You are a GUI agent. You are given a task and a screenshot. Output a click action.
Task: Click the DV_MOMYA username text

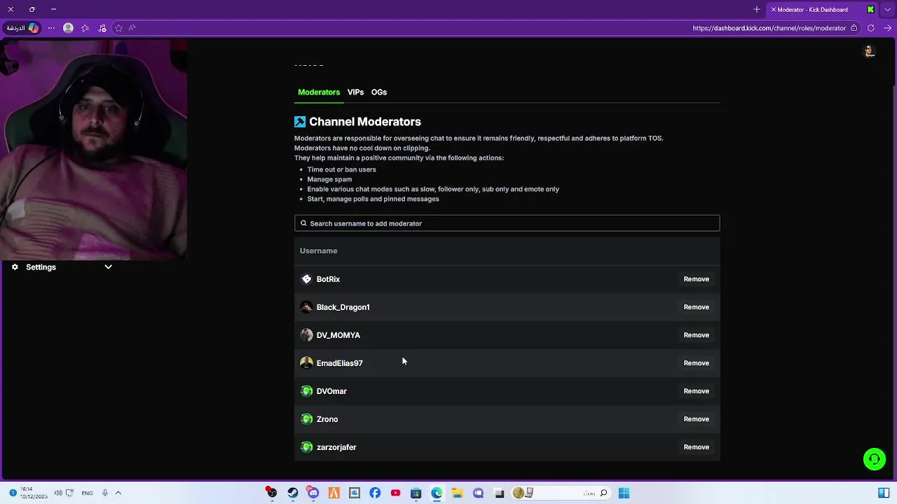pos(338,335)
